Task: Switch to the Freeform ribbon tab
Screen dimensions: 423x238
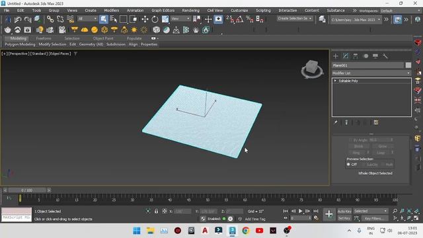Action: pyautogui.click(x=44, y=38)
